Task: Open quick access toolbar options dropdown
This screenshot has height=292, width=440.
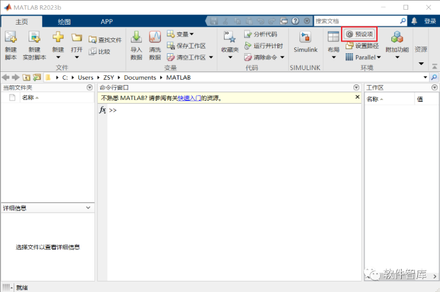Action: pyautogui.click(x=307, y=21)
